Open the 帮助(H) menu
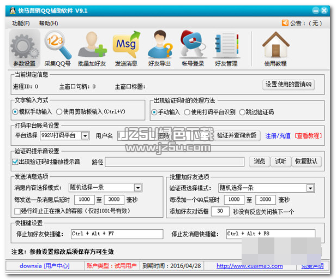Screen dimensions: 336x280 coord(49,23)
